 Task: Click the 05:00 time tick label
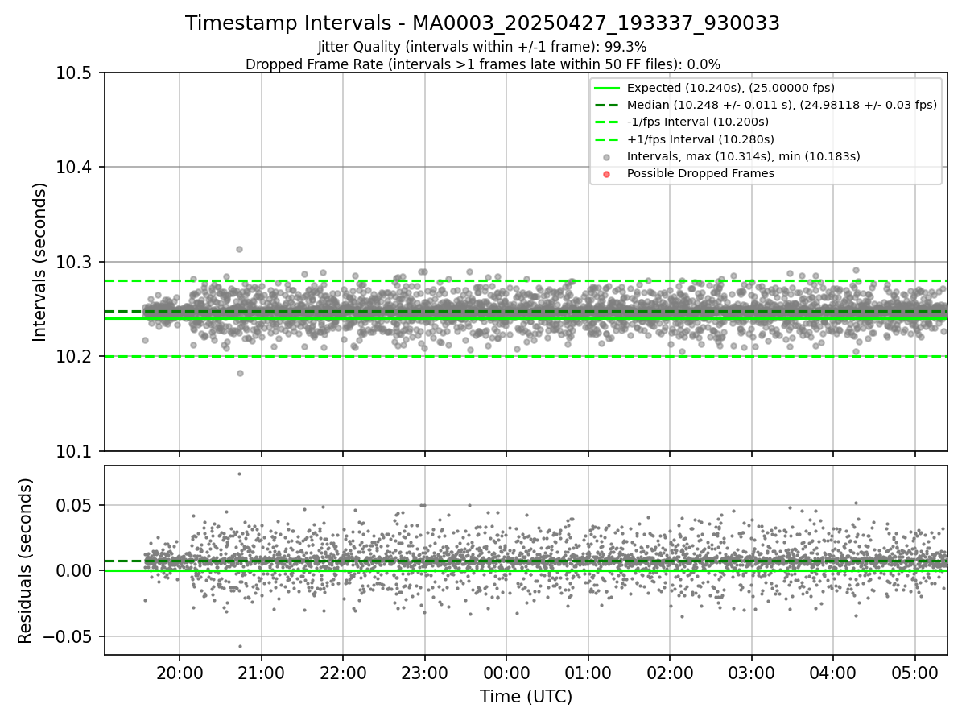915,673
